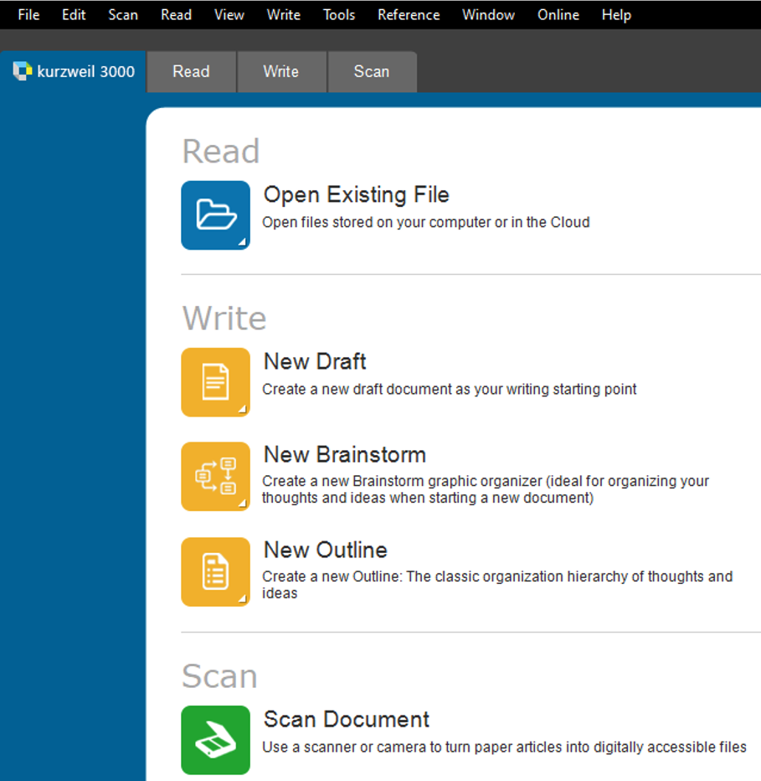
Task: Click the Open Existing File title
Action: pos(357,194)
